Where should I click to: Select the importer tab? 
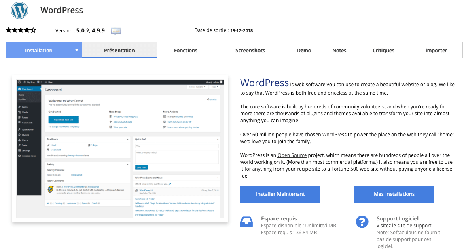point(436,50)
